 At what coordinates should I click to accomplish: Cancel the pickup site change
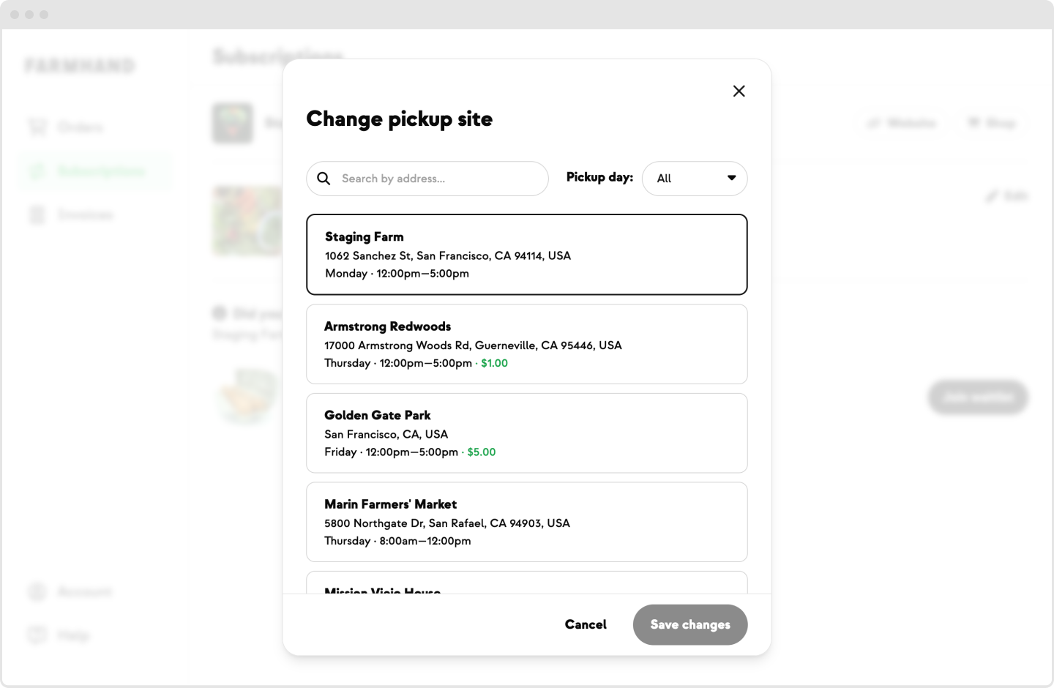click(586, 624)
